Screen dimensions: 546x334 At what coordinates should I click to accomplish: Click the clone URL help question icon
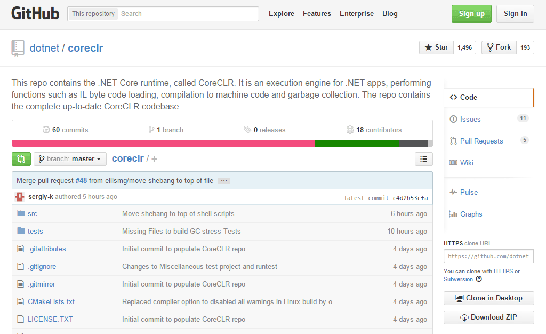coord(479,279)
